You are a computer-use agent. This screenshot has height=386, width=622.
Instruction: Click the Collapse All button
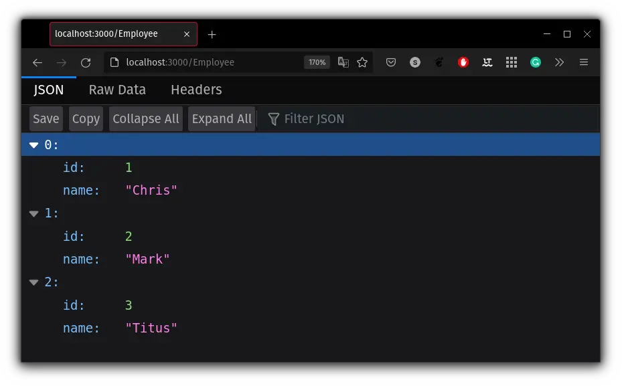click(x=145, y=119)
